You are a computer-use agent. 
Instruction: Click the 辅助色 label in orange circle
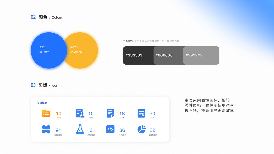coord(74,47)
